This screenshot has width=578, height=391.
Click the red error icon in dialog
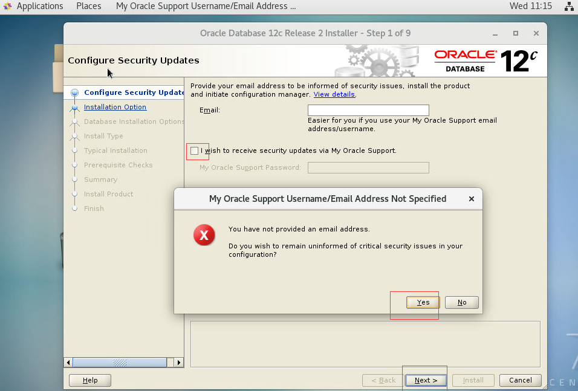coord(204,234)
